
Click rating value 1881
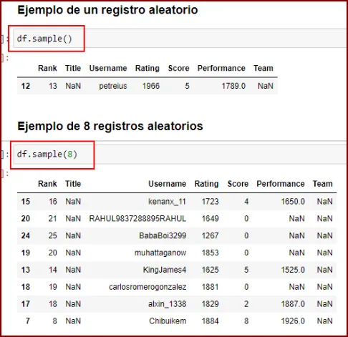210,287
